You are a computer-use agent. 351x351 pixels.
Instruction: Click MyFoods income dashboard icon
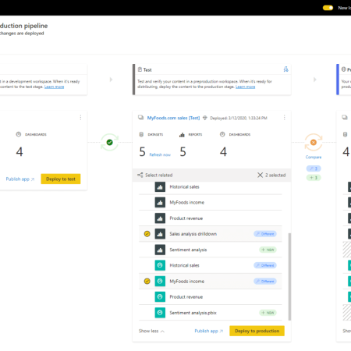click(160, 281)
